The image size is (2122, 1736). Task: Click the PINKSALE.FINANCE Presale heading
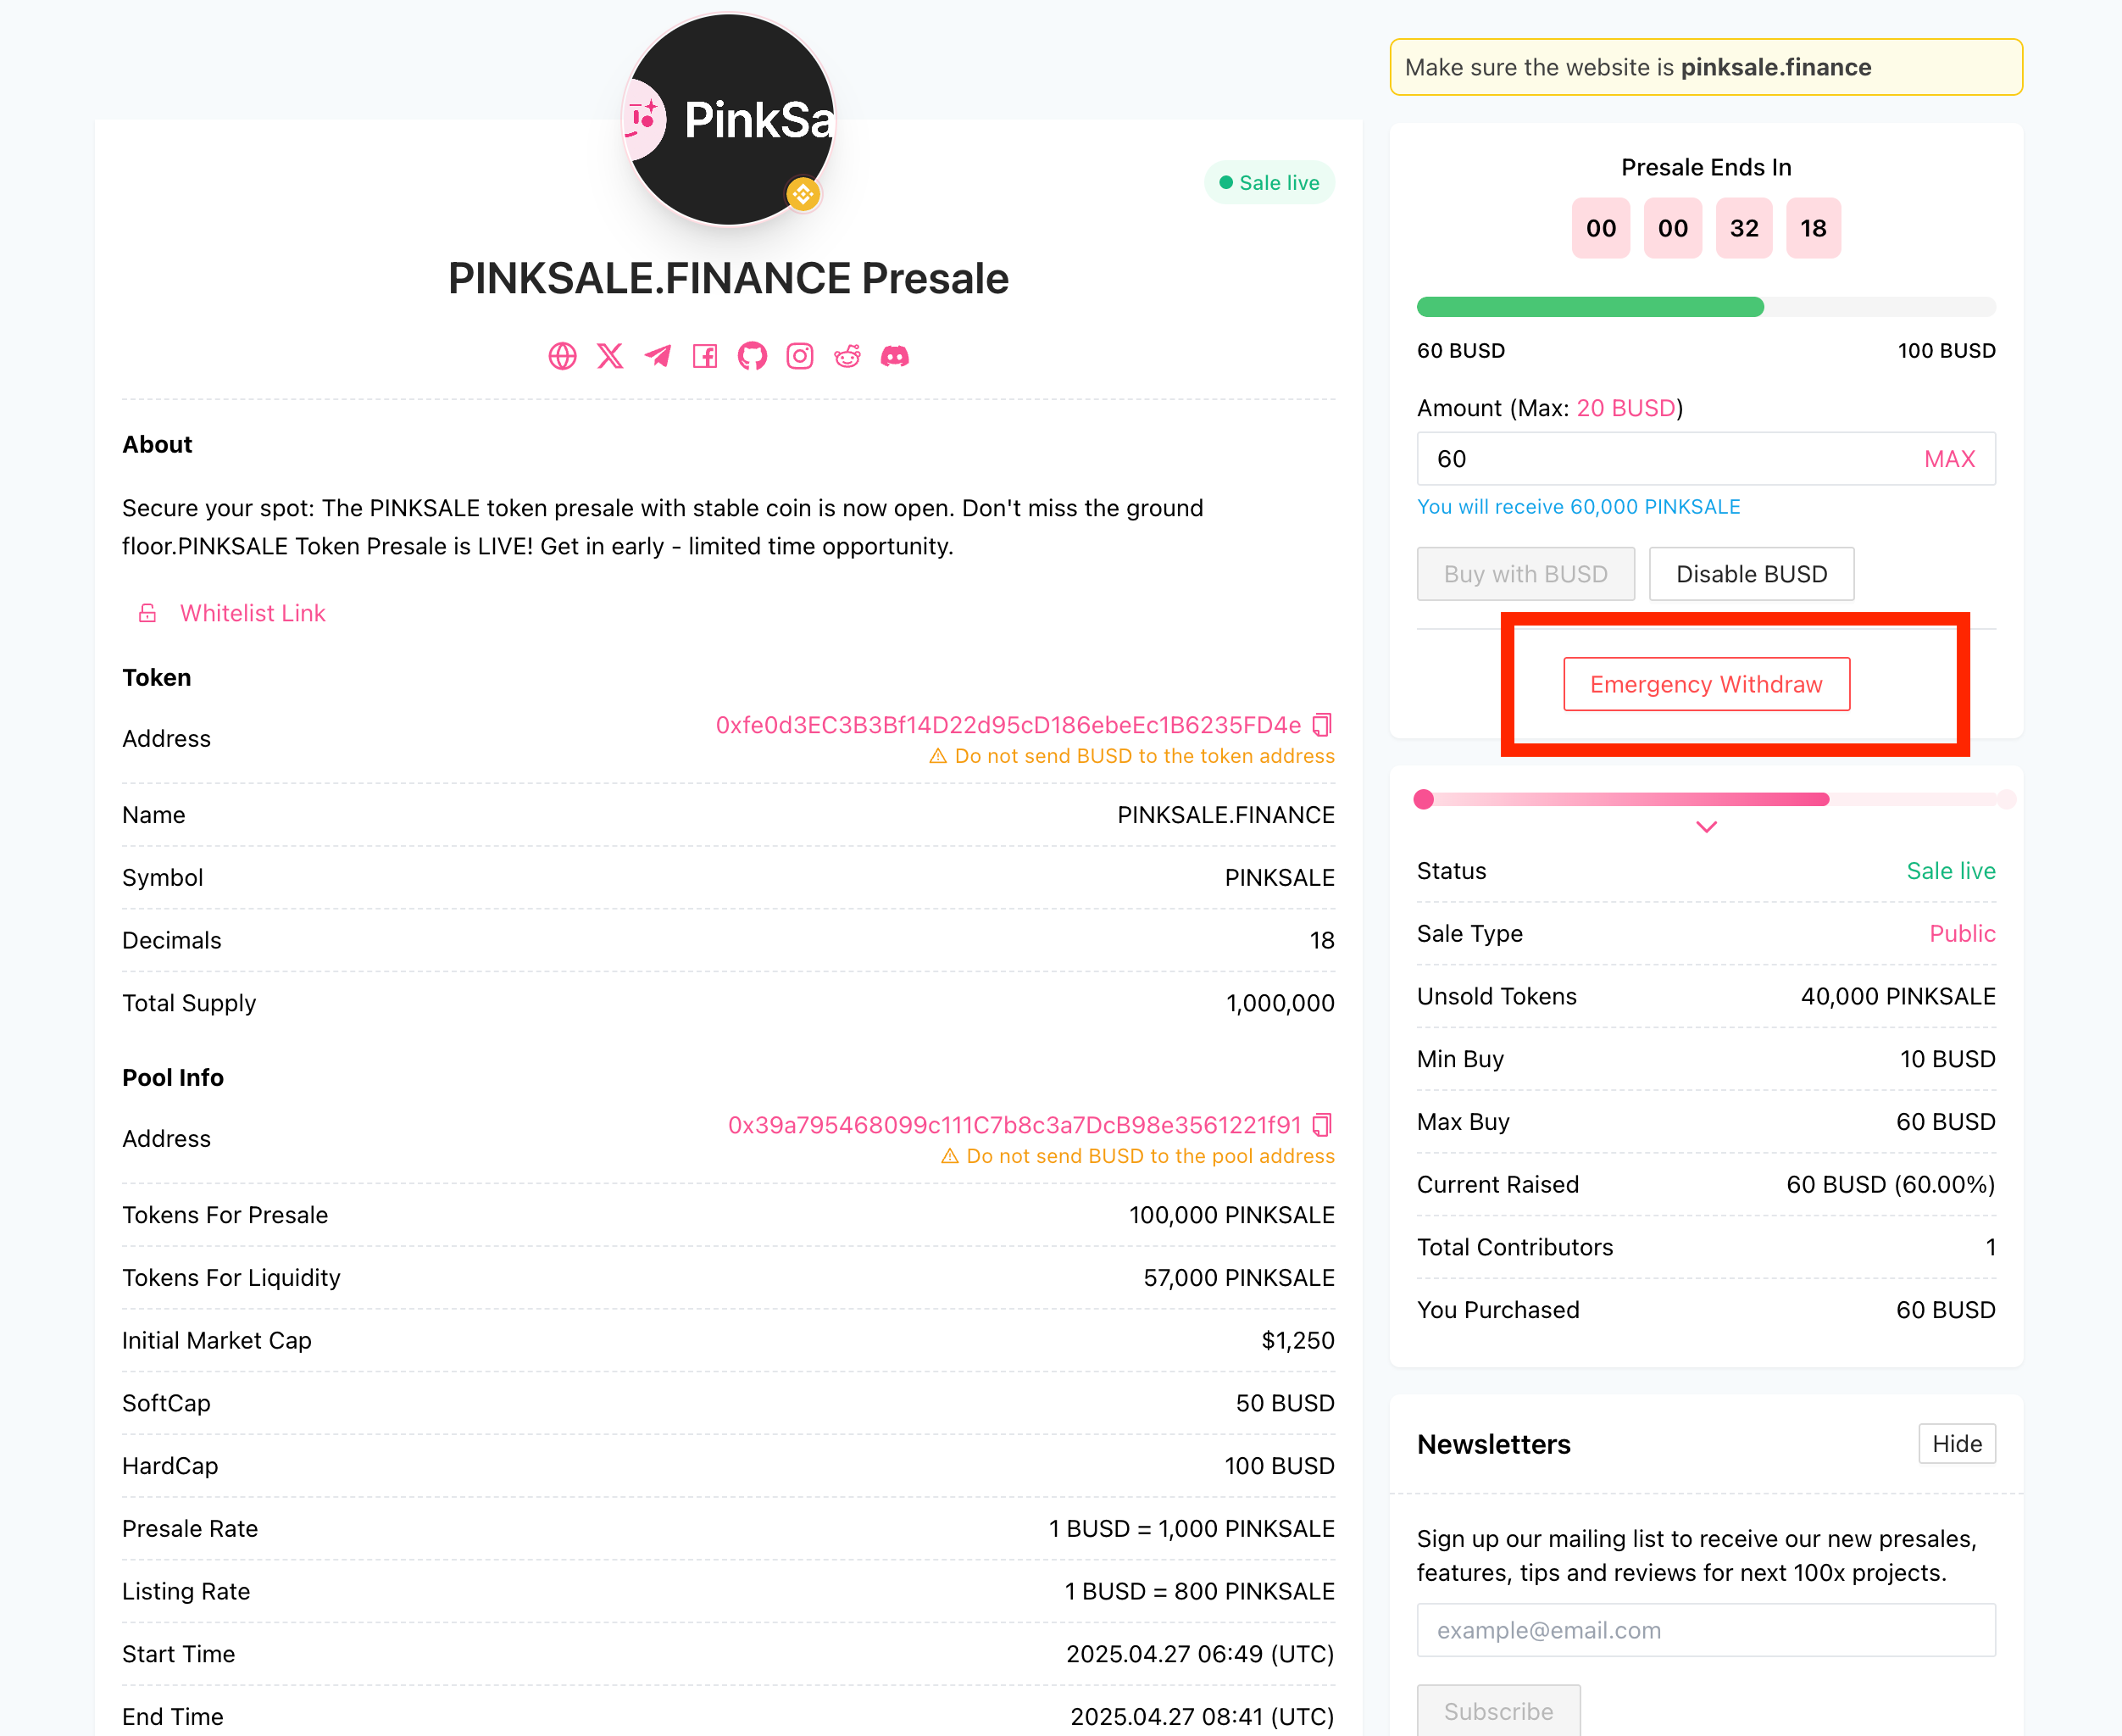point(728,278)
